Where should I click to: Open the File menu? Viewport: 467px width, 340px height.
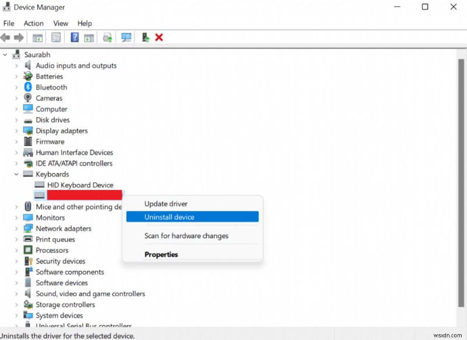9,23
